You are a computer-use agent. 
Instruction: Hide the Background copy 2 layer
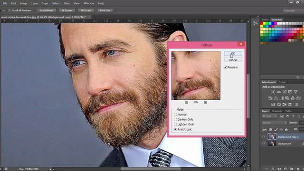click(264, 137)
